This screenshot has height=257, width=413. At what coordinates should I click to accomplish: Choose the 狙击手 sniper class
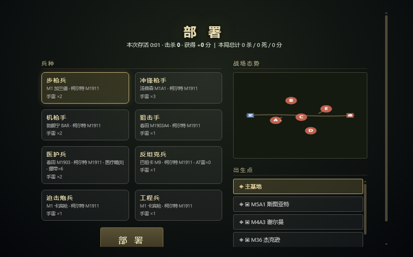(x=178, y=125)
